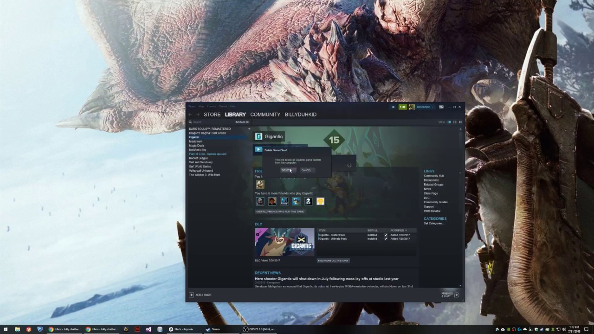Click the Play button arrow icon
The image size is (594, 334).
[x=258, y=149]
